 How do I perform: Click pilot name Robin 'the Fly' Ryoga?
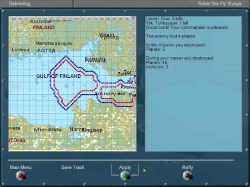coord(219,3)
